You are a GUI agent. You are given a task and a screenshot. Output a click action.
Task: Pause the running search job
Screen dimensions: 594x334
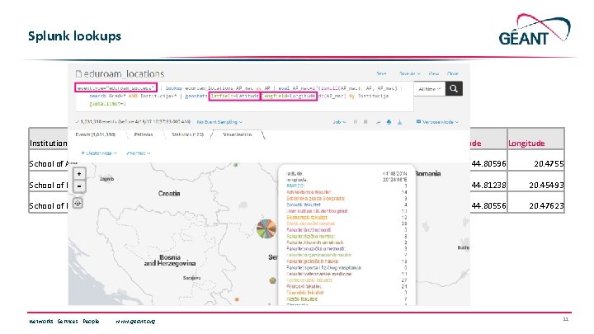pyautogui.click(x=356, y=122)
